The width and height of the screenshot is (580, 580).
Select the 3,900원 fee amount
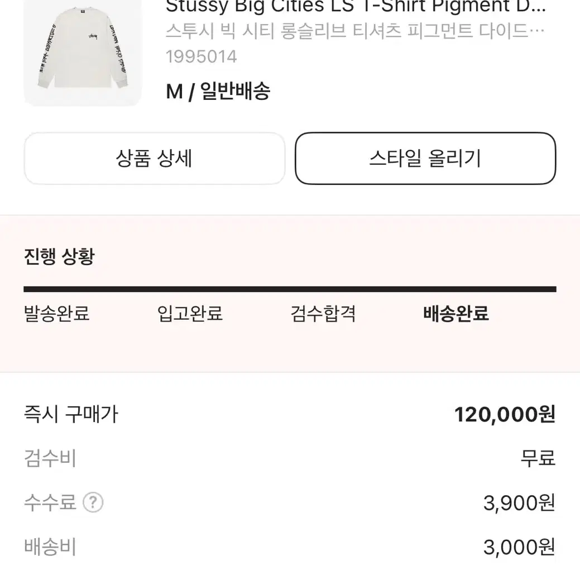coord(519,503)
